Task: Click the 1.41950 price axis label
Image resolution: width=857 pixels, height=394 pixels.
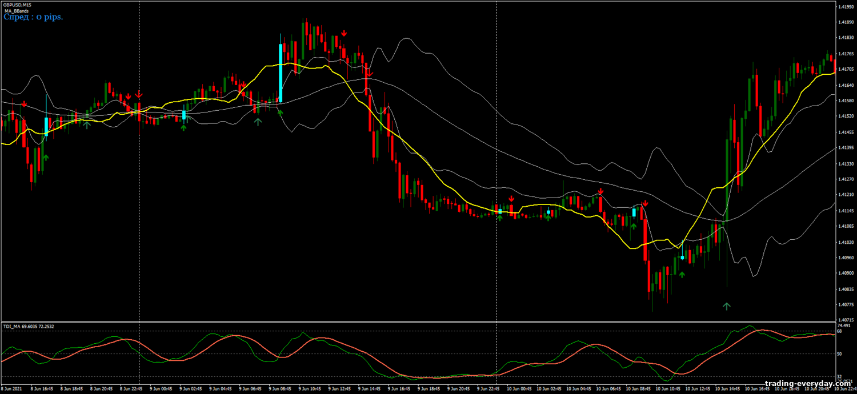Action: point(845,7)
